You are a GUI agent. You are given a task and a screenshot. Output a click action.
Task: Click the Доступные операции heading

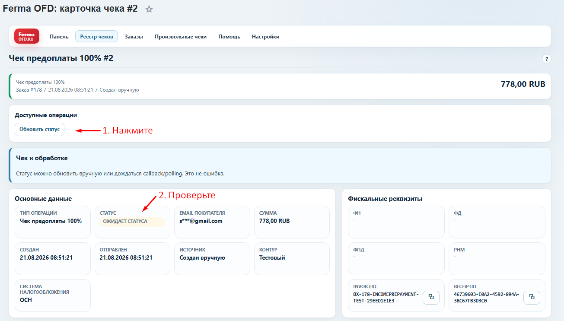tap(46, 115)
